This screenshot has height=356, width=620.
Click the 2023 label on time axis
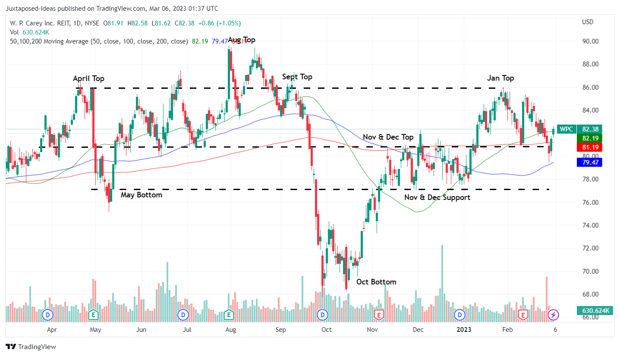[x=464, y=330]
